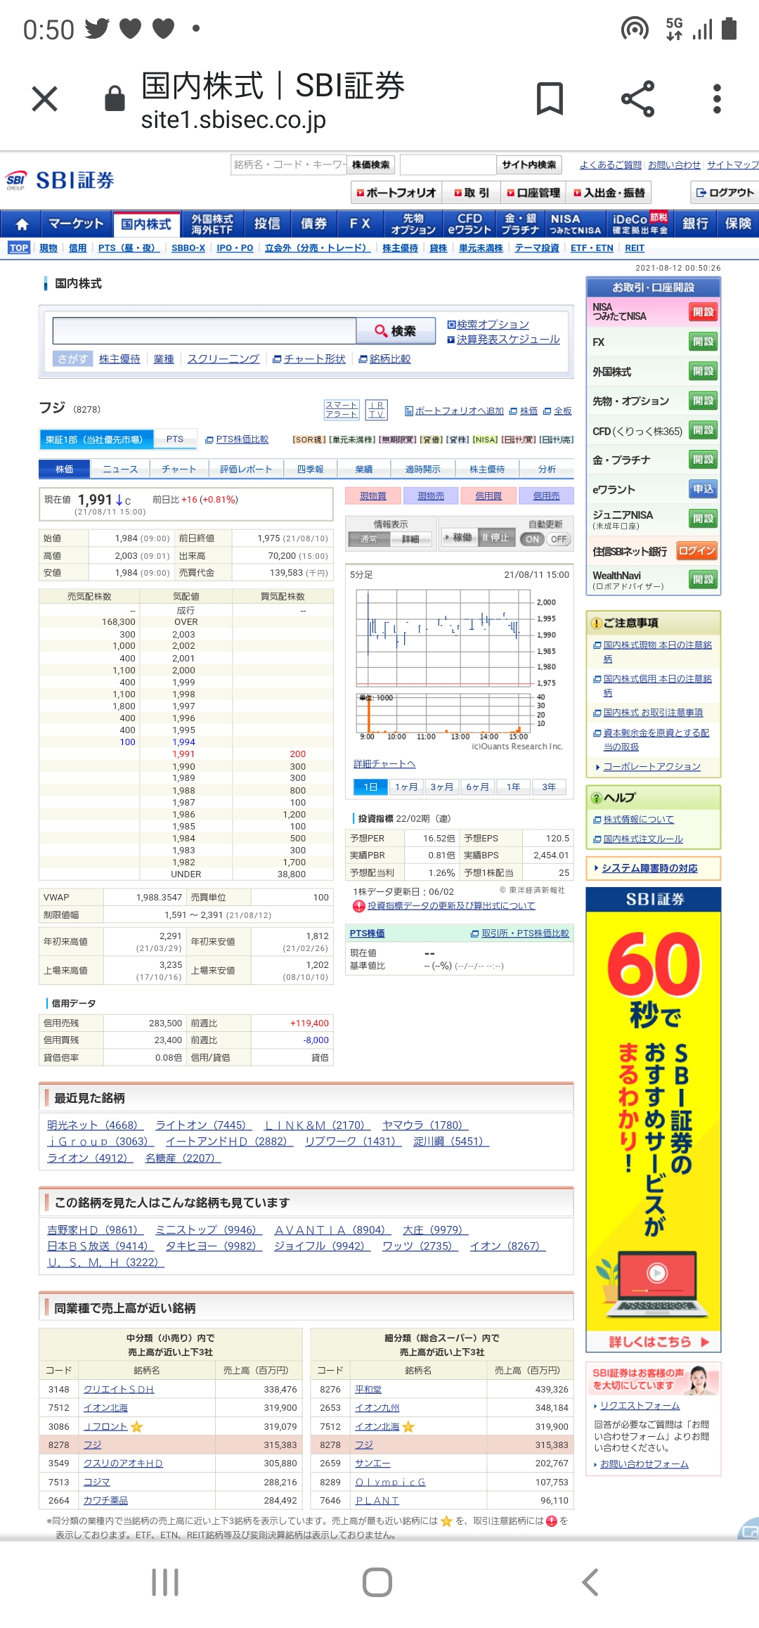Click 開設 for the FX account

(703, 342)
